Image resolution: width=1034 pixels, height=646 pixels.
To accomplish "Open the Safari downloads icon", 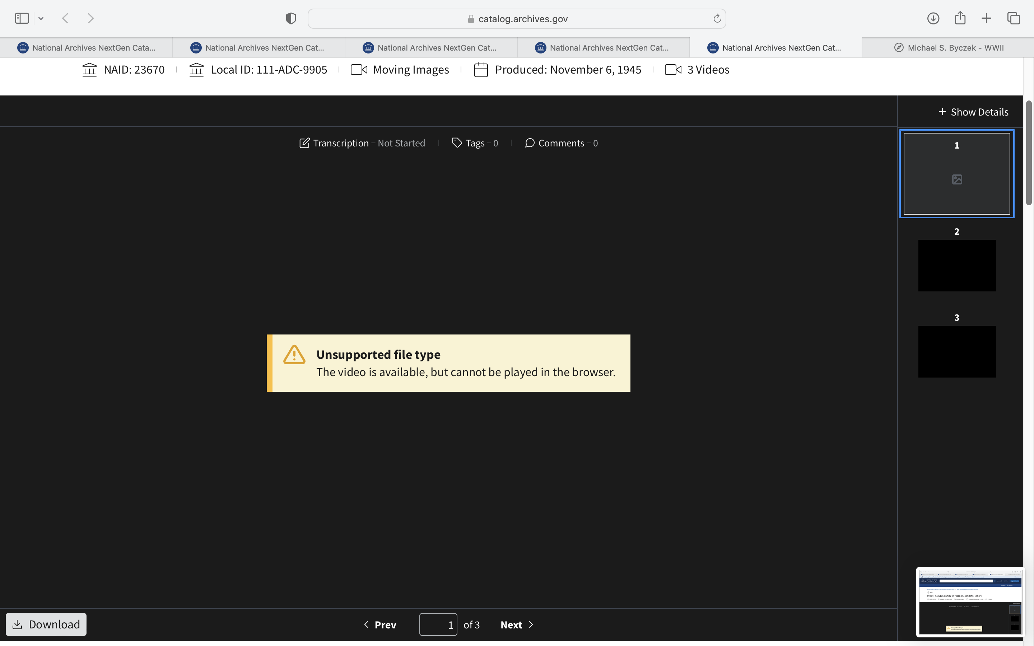I will pos(933,18).
